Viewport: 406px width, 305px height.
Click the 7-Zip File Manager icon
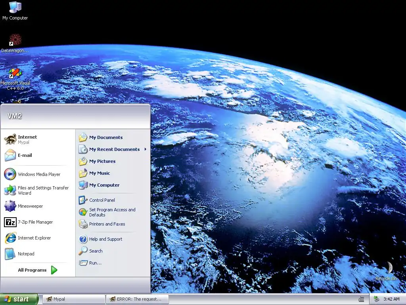click(x=10, y=222)
